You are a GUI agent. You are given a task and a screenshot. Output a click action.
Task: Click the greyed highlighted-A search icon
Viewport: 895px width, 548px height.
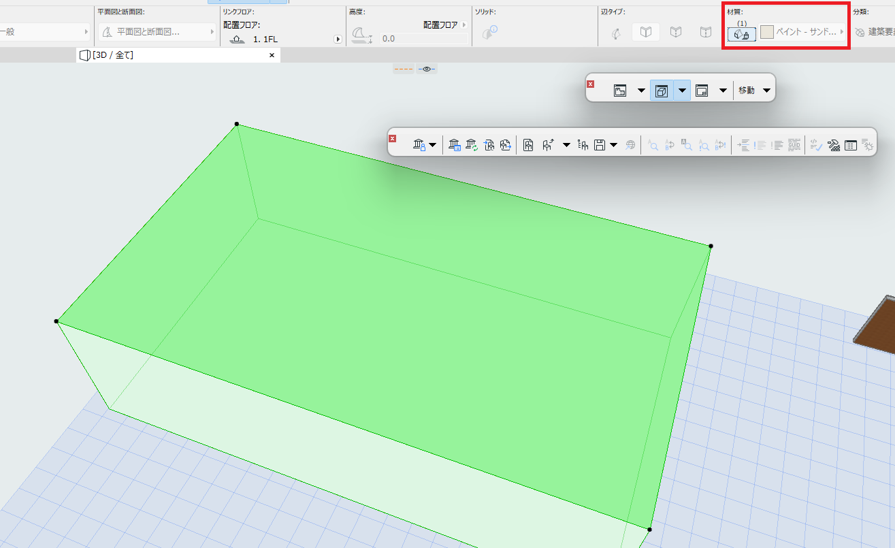687,144
